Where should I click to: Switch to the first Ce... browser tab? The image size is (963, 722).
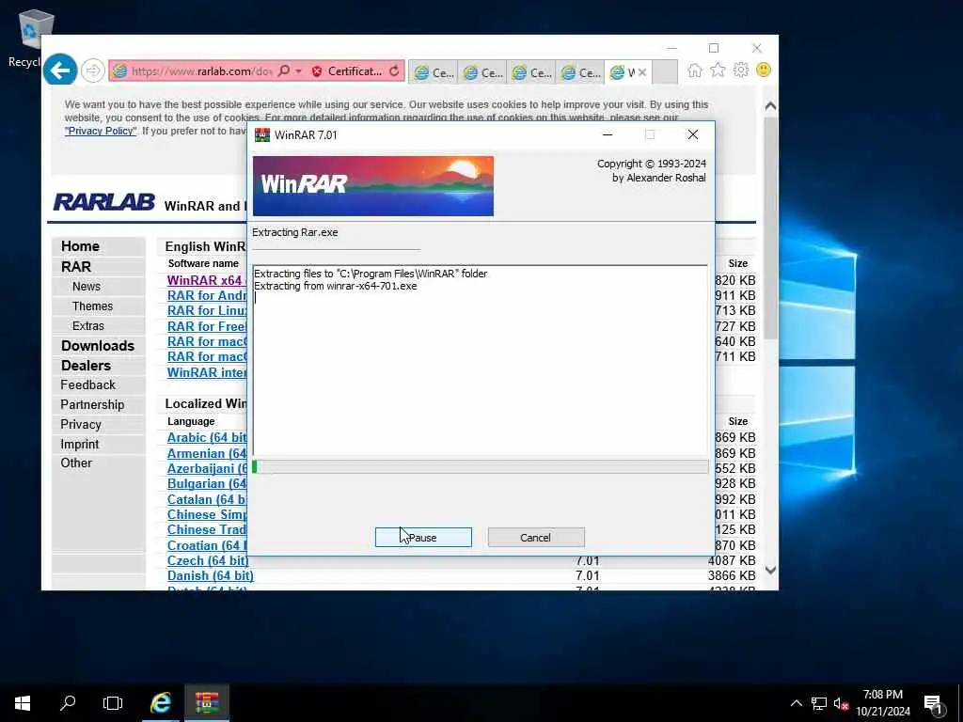tap(433, 72)
